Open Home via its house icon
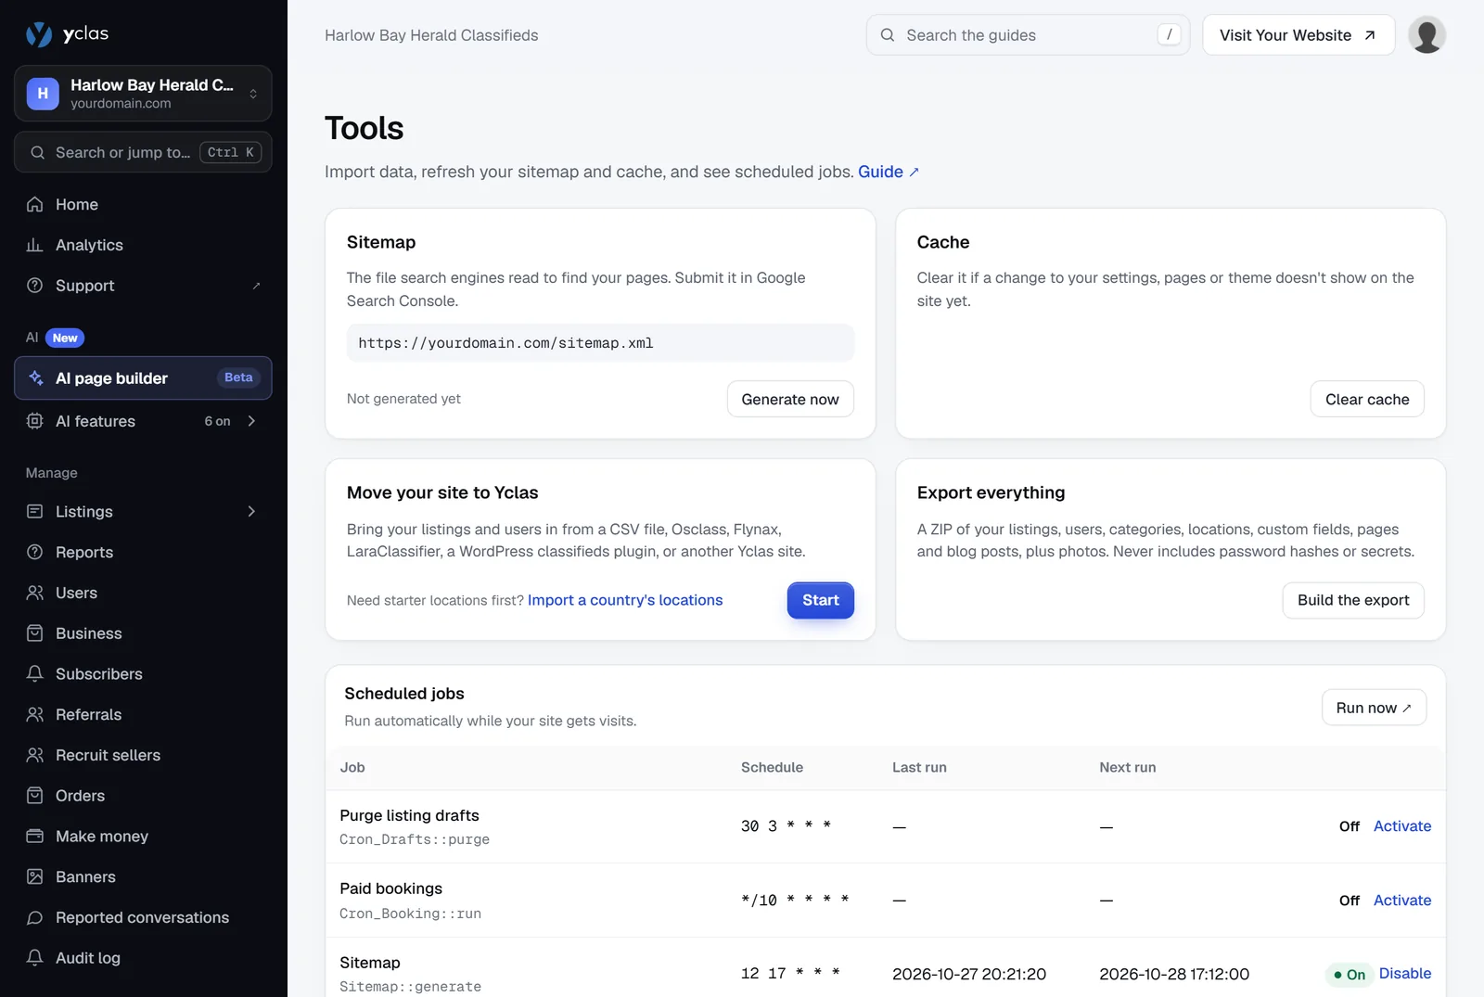The height and width of the screenshot is (997, 1484). 35,204
